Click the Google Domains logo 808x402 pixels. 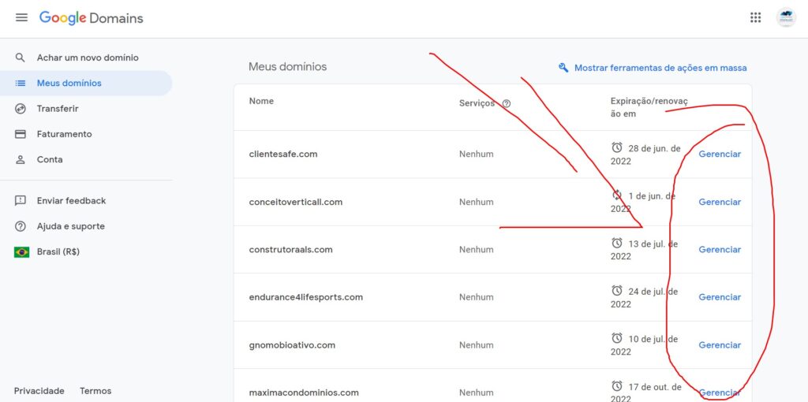tap(92, 18)
